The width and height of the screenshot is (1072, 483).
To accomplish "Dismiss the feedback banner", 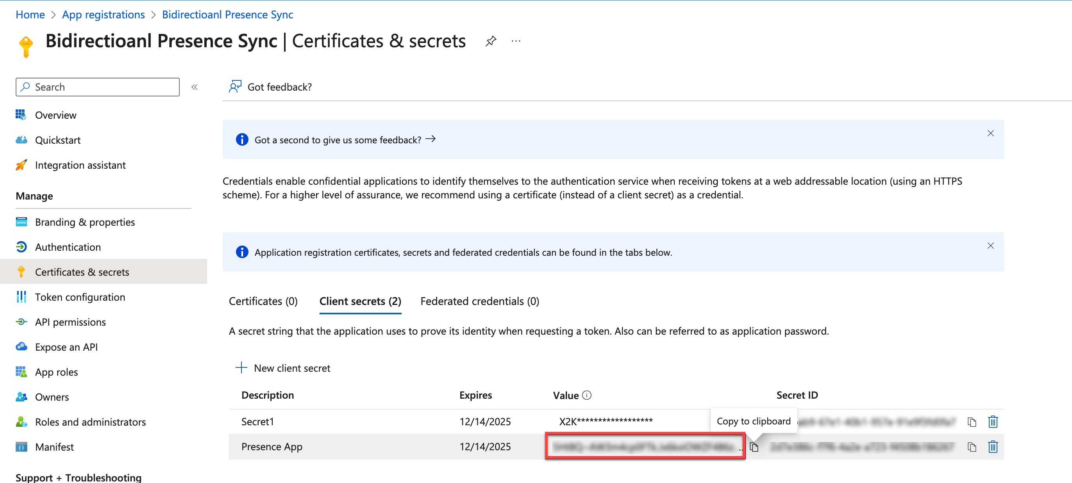I will (990, 133).
